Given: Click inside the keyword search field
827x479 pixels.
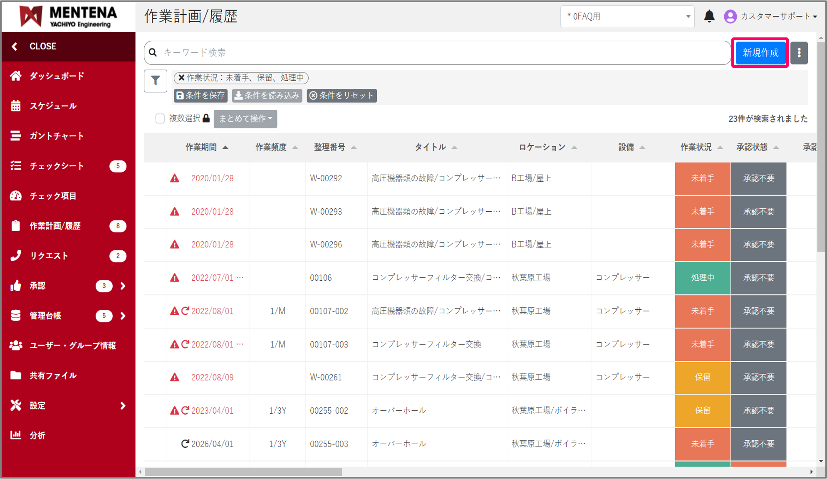Looking at the screenshot, I should [x=374, y=53].
